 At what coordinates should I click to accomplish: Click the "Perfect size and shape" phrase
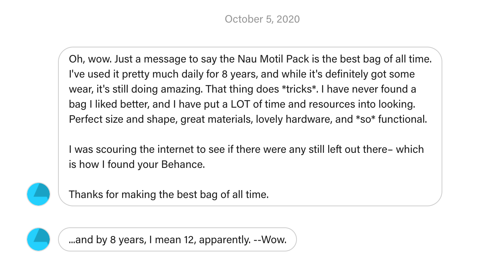pyautogui.click(x=123, y=119)
